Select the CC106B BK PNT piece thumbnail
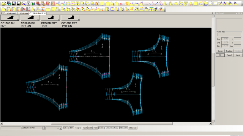 point(10,18)
